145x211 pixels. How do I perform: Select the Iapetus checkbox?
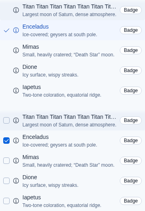[6, 201]
